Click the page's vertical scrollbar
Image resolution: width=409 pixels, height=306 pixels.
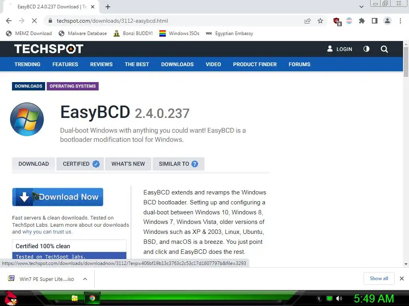pyautogui.click(x=406, y=62)
